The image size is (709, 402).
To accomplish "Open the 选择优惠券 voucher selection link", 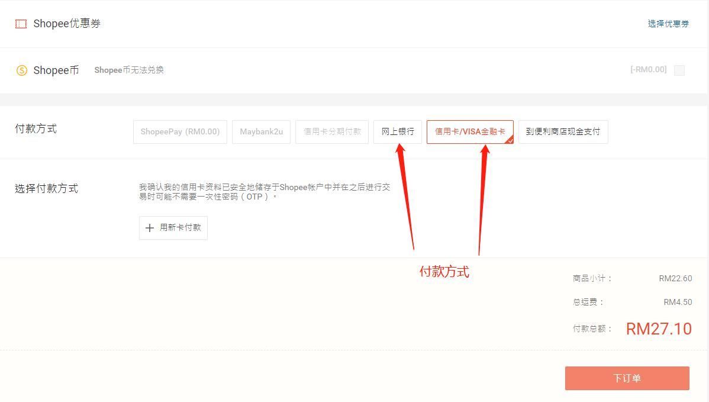I will tap(668, 24).
